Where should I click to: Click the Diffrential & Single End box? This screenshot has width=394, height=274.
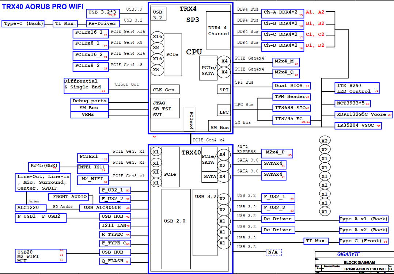coord(86,86)
